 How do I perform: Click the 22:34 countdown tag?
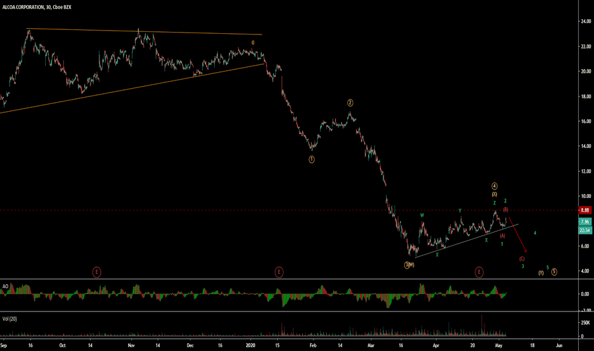(x=585, y=230)
